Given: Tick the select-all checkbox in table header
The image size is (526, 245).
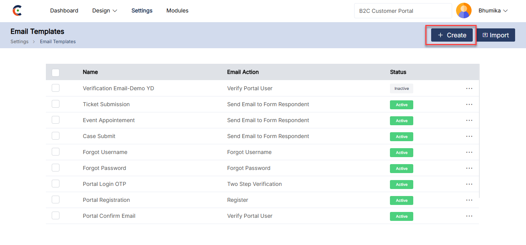Looking at the screenshot, I should [56, 72].
